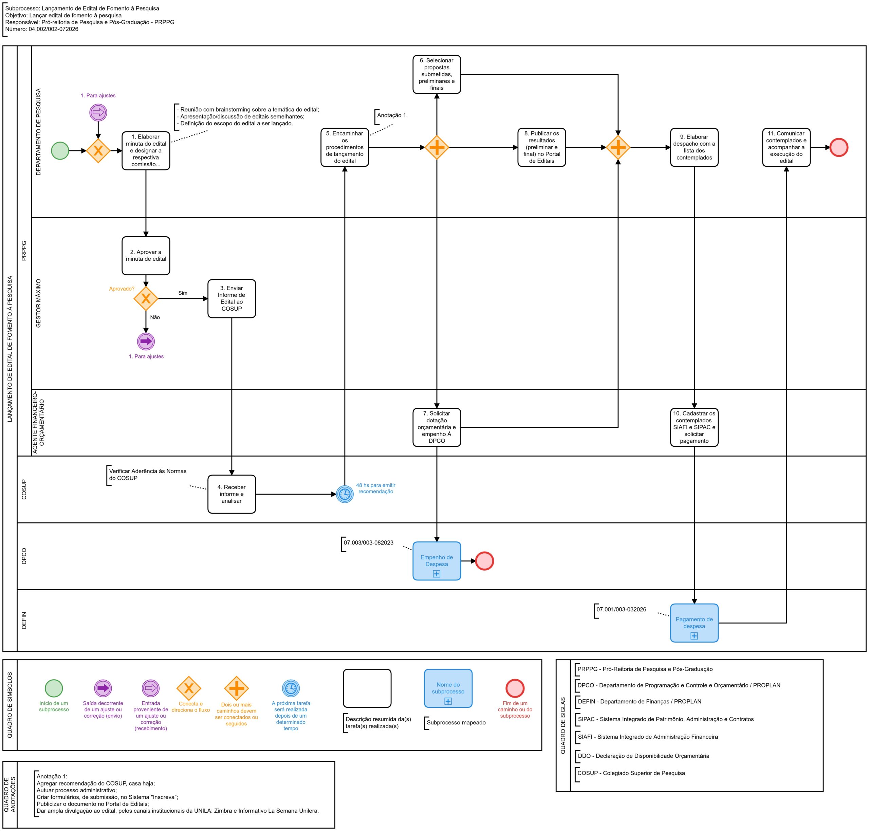This screenshot has height=831, width=869.
Task: Click legend clock icon 'A próxima tarefa'
Action: click(291, 688)
